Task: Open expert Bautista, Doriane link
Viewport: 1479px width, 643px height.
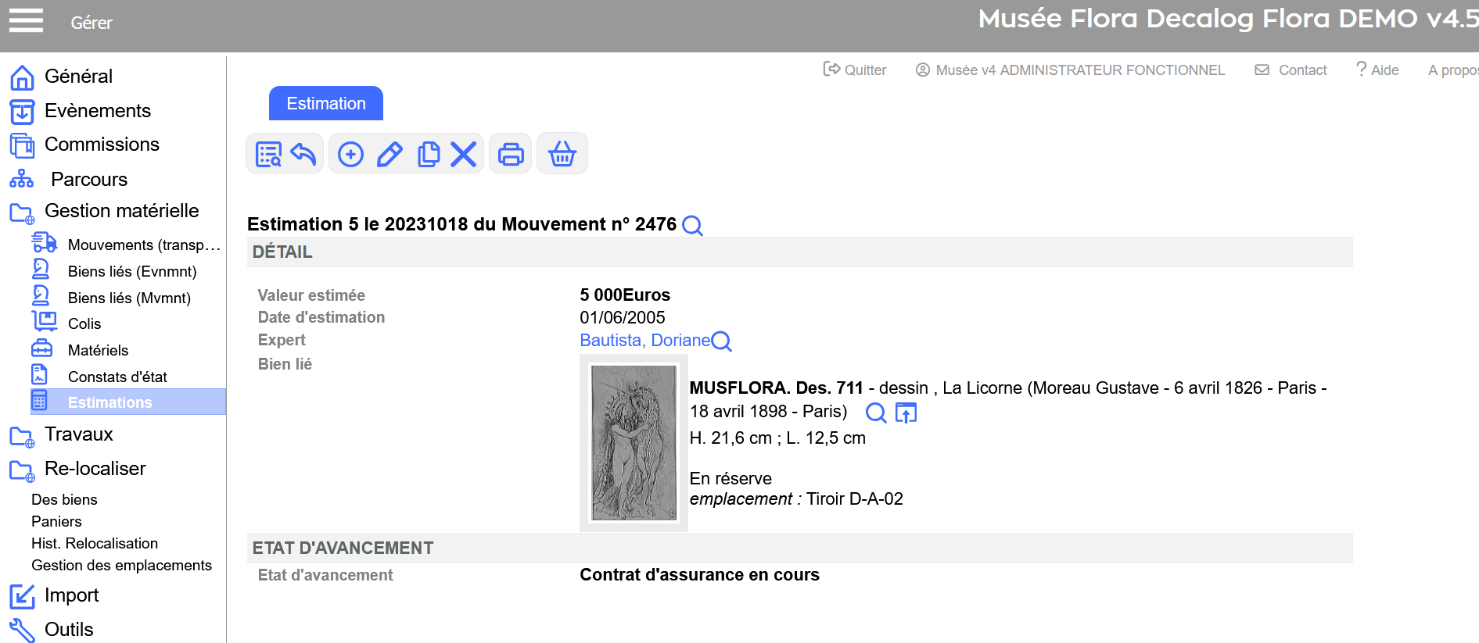Action: (x=644, y=341)
